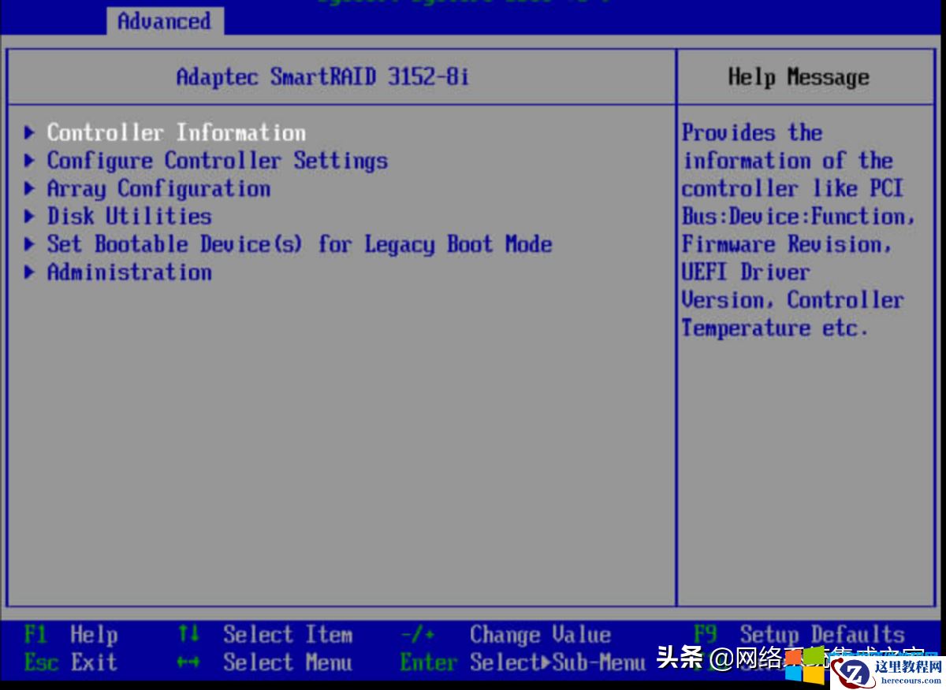Click the arrow beside Disk Utilities
Image resolution: width=946 pixels, height=690 pixels.
[x=30, y=216]
